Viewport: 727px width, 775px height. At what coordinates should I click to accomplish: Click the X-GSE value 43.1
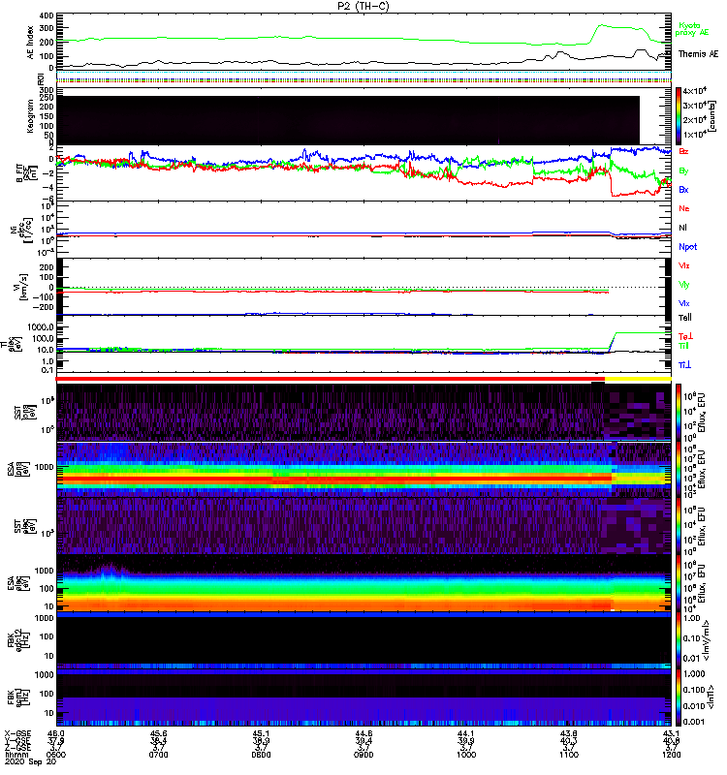coord(671,733)
